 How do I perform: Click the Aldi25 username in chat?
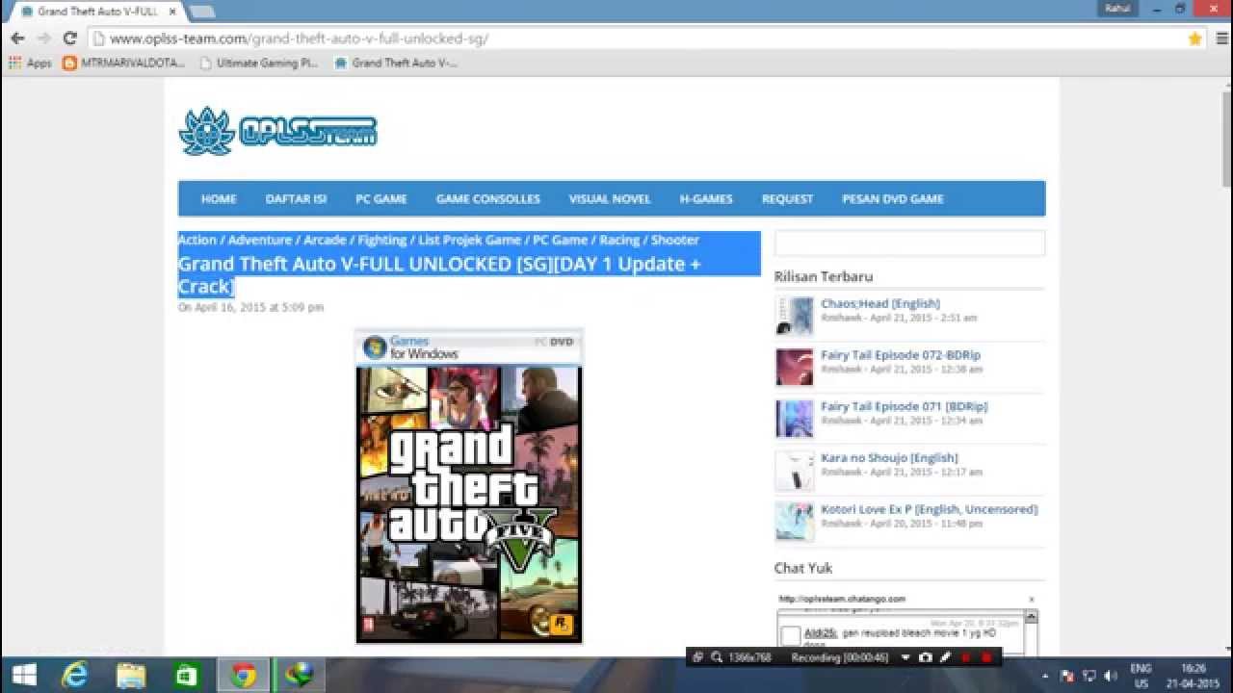[821, 633]
